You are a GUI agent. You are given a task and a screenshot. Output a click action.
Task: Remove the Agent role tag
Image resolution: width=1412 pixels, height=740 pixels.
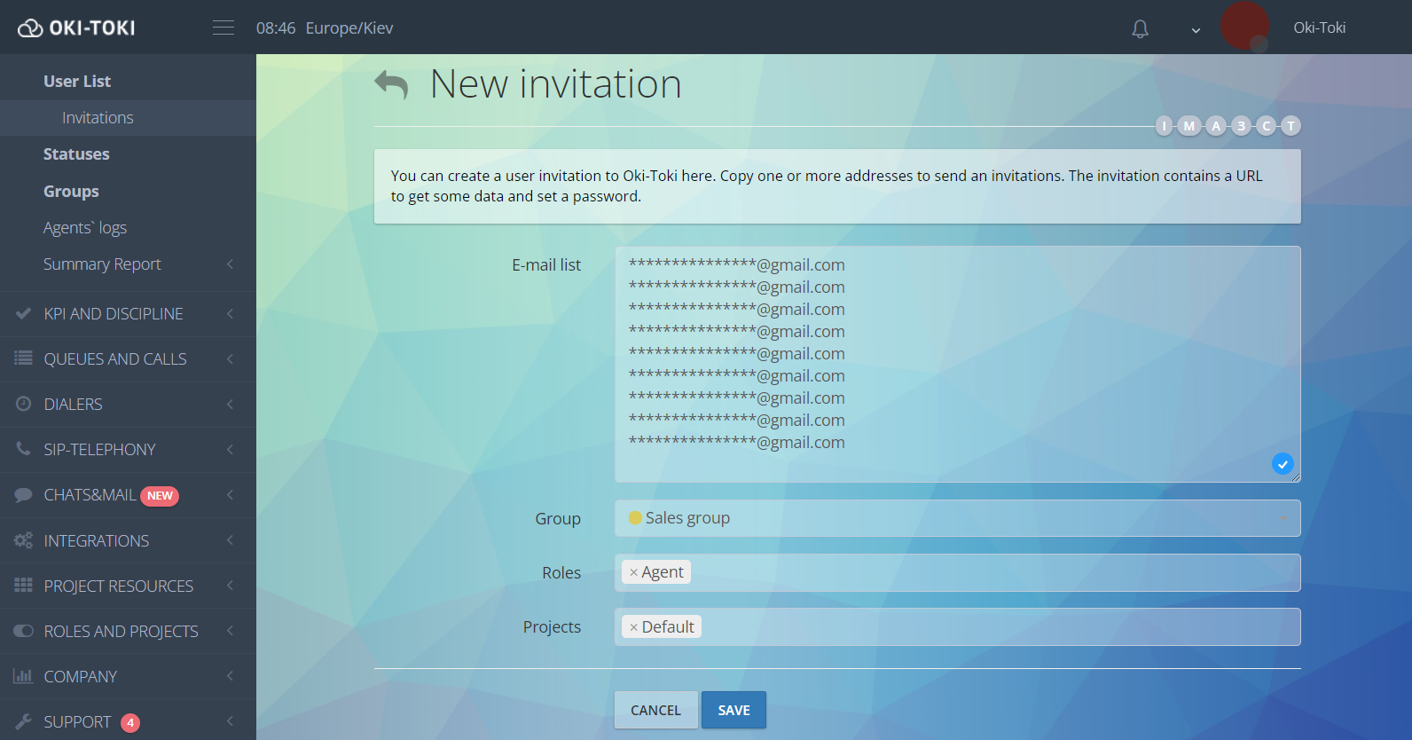tap(633, 573)
